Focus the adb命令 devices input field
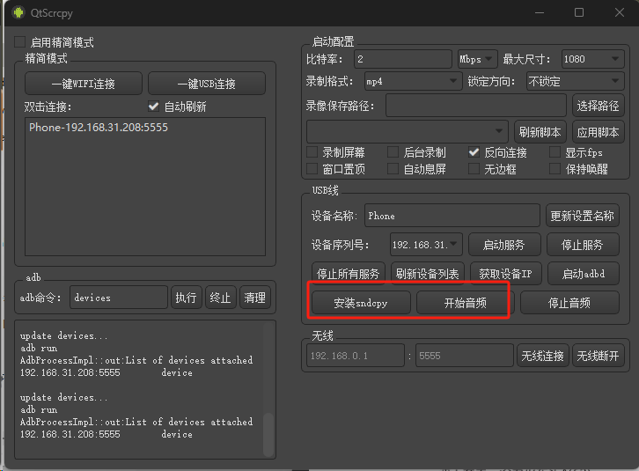639x471 pixels. pos(119,298)
